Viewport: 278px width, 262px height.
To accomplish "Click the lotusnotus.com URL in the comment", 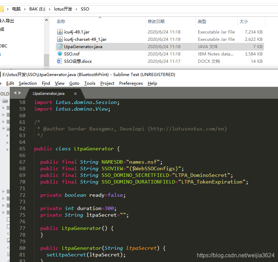I will pos(187,129).
